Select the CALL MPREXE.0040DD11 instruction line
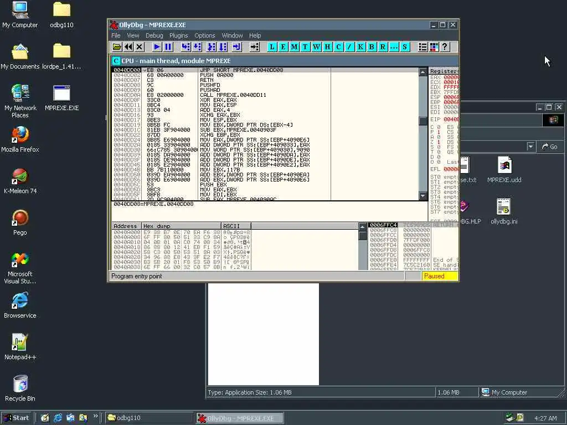The image size is (567, 425). pyautogui.click(x=233, y=95)
